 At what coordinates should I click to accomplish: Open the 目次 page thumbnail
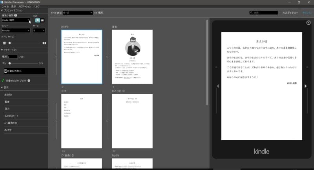(x=82, y=121)
